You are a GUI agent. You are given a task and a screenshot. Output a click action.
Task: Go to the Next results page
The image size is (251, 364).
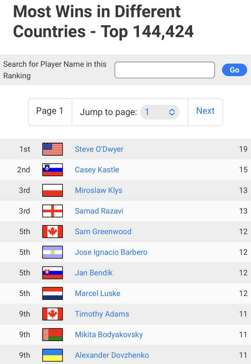(x=205, y=111)
